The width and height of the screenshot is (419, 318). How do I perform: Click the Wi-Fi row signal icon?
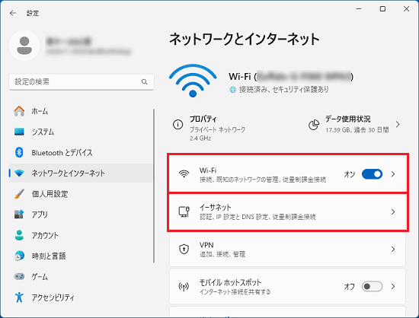(184, 174)
